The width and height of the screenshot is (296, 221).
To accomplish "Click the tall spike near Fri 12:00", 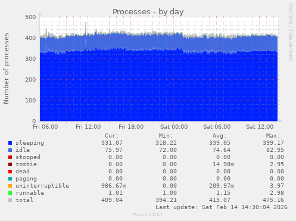I will (86, 29).
